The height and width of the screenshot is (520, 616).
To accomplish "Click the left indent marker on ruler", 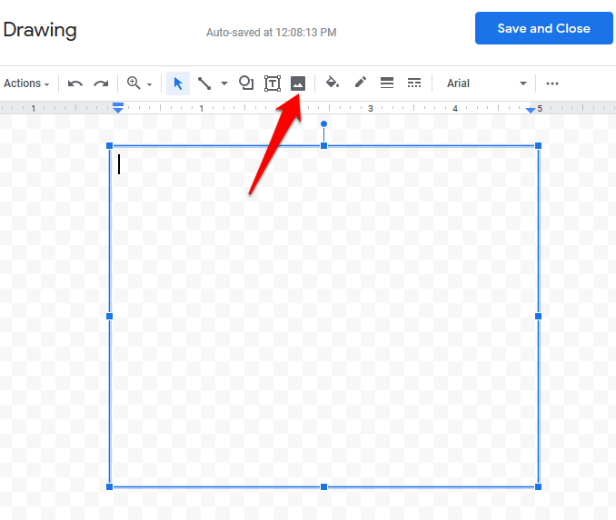I will pyautogui.click(x=118, y=108).
